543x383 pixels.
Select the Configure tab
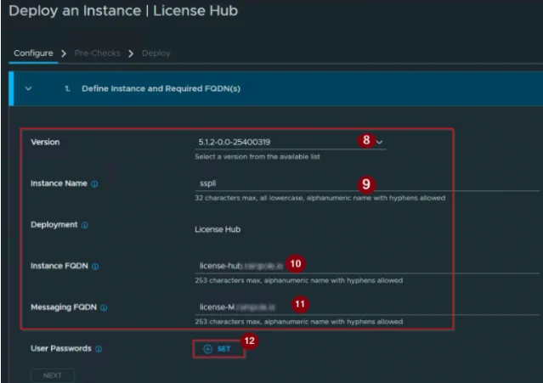coord(33,54)
